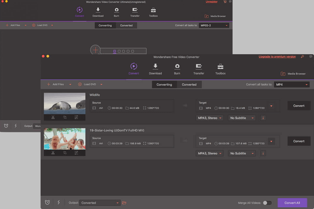Screen dimensions: 314x209
Task: Open the No Subtitle dropdown for Sistar video
Action: pos(242,153)
